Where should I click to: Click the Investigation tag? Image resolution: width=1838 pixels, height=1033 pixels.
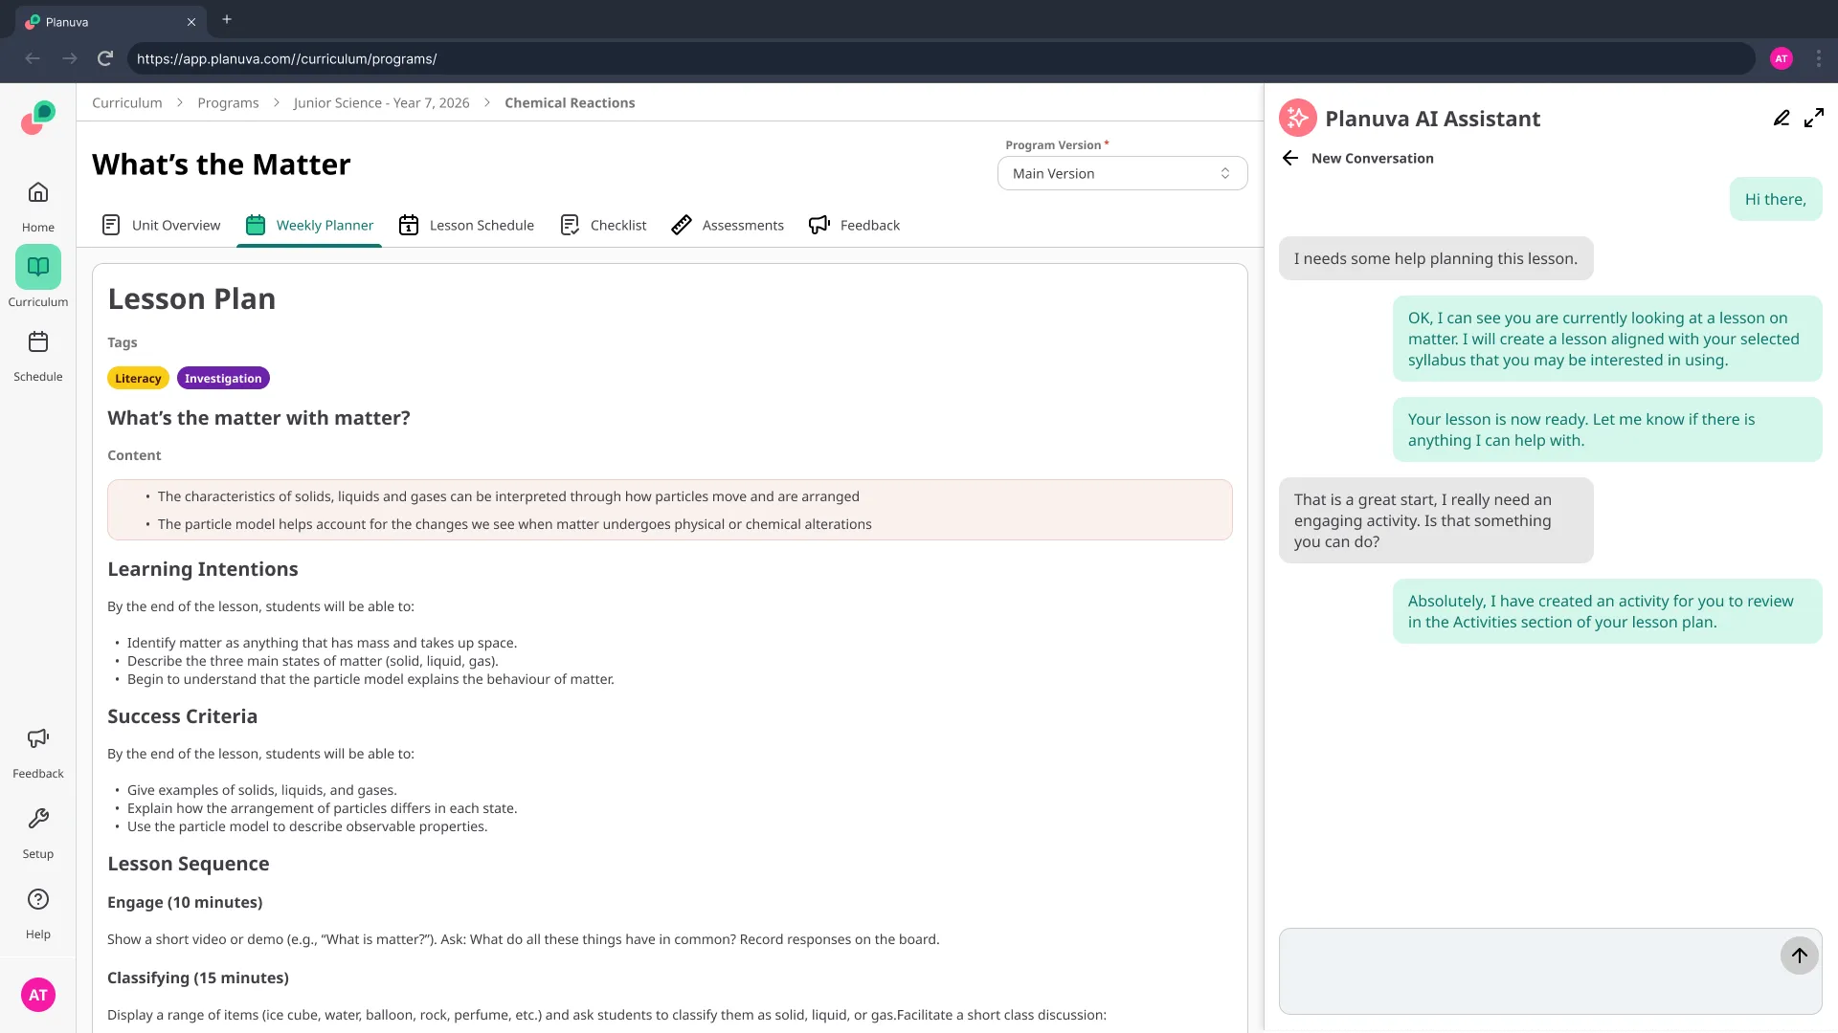(x=223, y=379)
